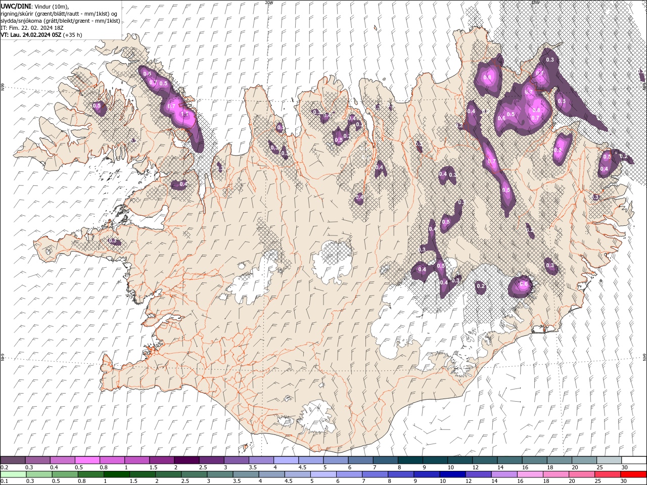Pick the 25 crimson swatch on lower legend bar

(x=607, y=474)
